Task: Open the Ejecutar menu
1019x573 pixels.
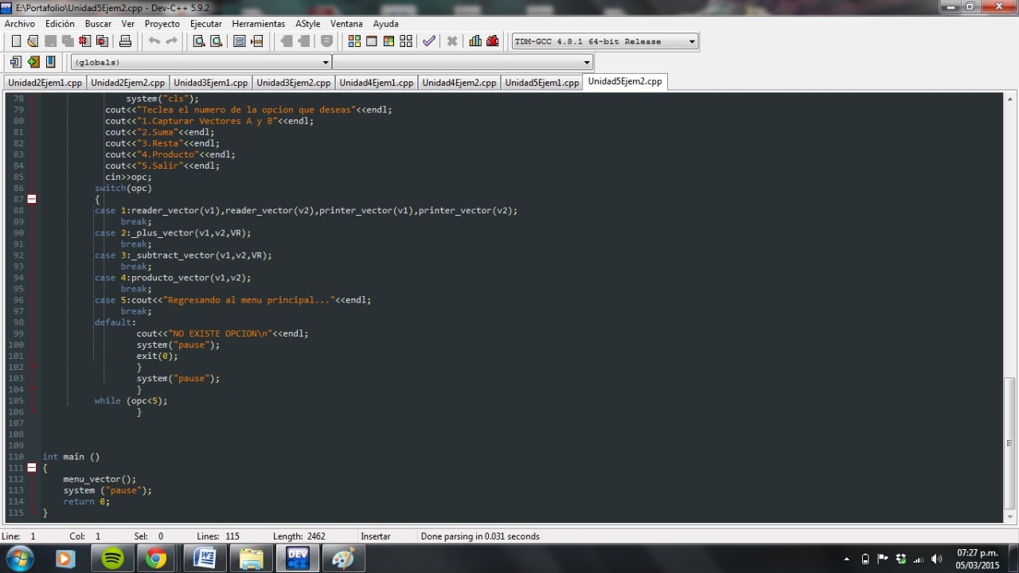Action: pyautogui.click(x=206, y=24)
